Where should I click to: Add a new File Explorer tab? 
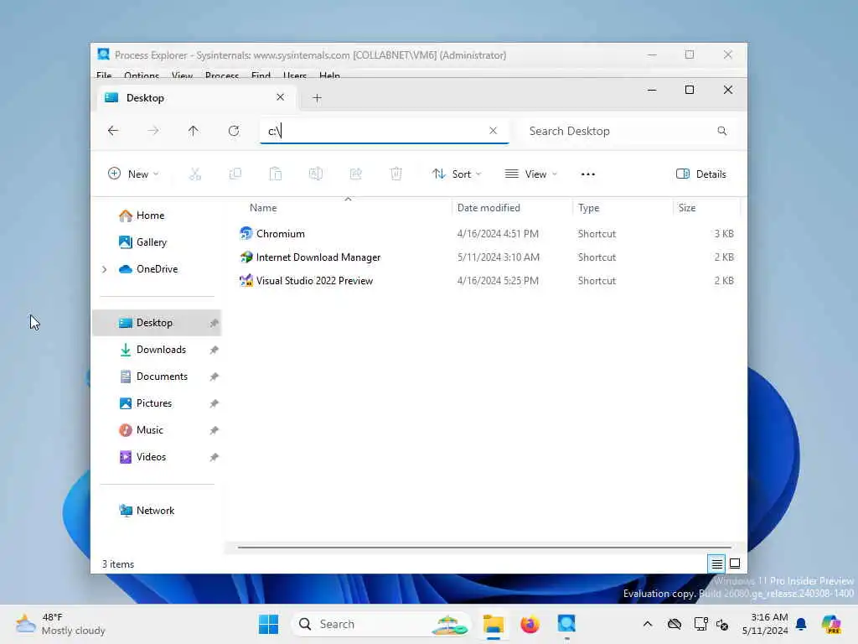point(317,98)
